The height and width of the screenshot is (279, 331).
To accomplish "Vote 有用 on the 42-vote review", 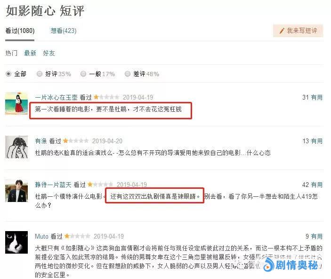I will point(317,185).
